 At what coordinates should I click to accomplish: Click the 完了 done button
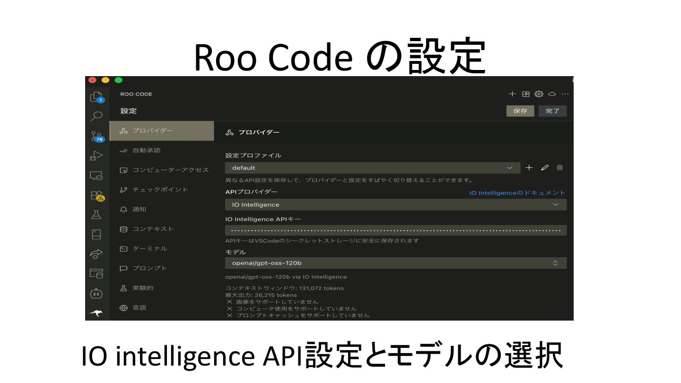click(x=552, y=111)
